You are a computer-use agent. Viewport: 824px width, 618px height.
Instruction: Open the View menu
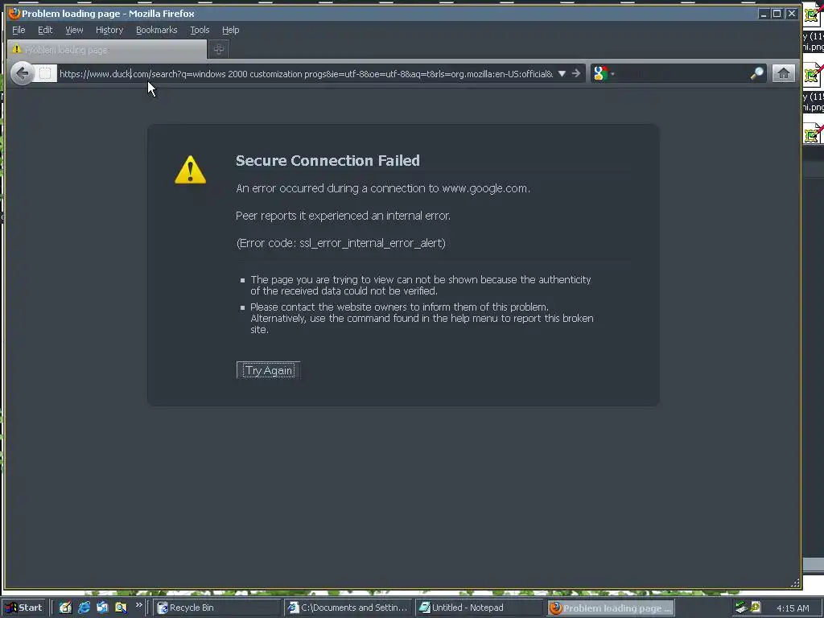tap(74, 30)
